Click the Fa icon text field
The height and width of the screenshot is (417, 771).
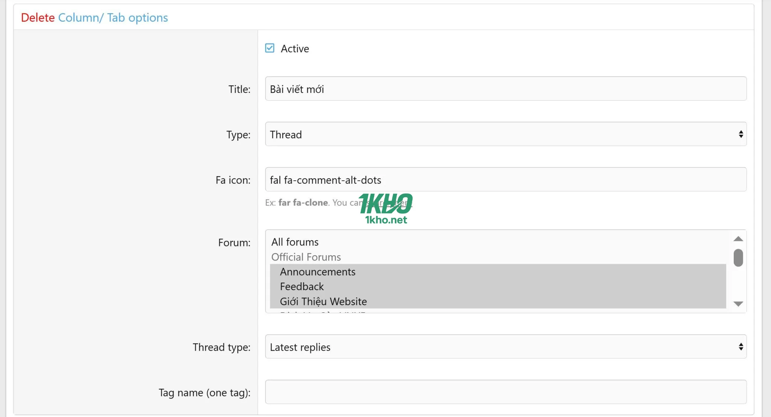pos(506,180)
